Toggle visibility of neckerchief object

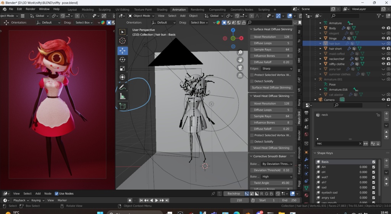coord(383,59)
